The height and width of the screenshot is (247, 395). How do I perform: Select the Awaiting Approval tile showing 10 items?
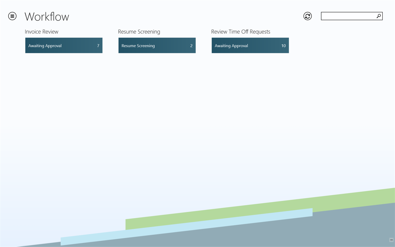[x=250, y=45]
